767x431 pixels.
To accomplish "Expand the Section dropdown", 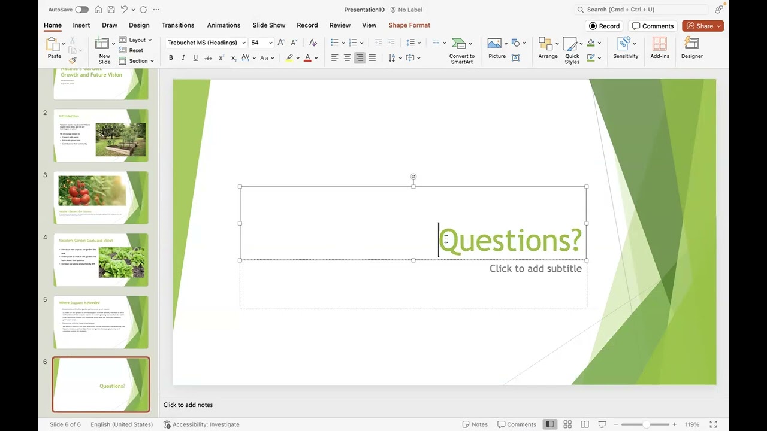I will tap(137, 61).
